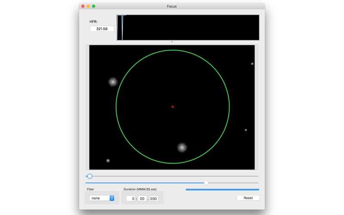Click the blue progress bar above Reset
The height and width of the screenshot is (215, 344).
point(222,189)
